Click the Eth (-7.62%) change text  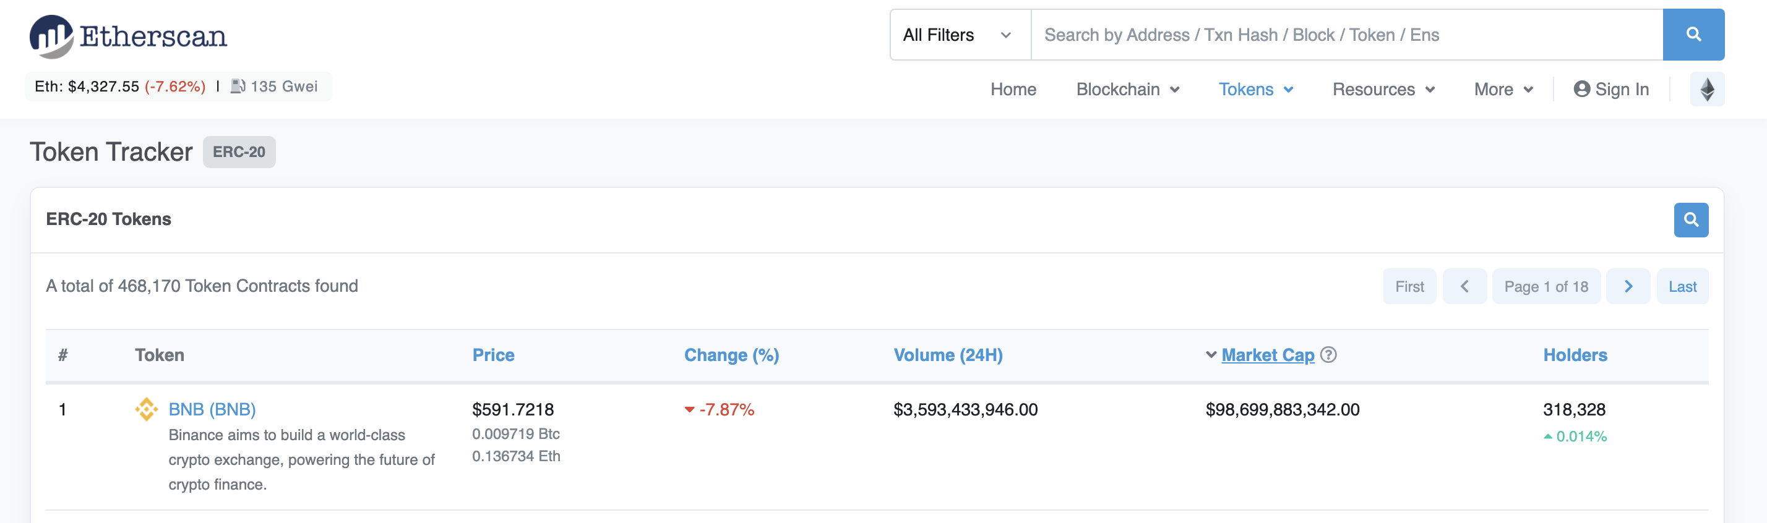click(x=175, y=87)
